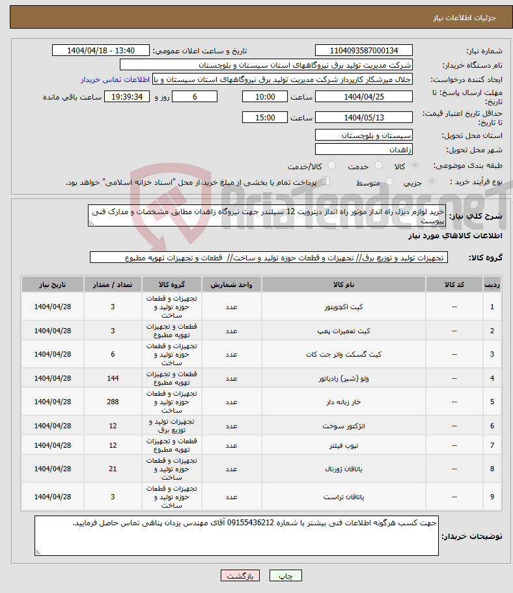513x593 pixels.
Task: Click the نام کالا column header
Action: pos(344,284)
